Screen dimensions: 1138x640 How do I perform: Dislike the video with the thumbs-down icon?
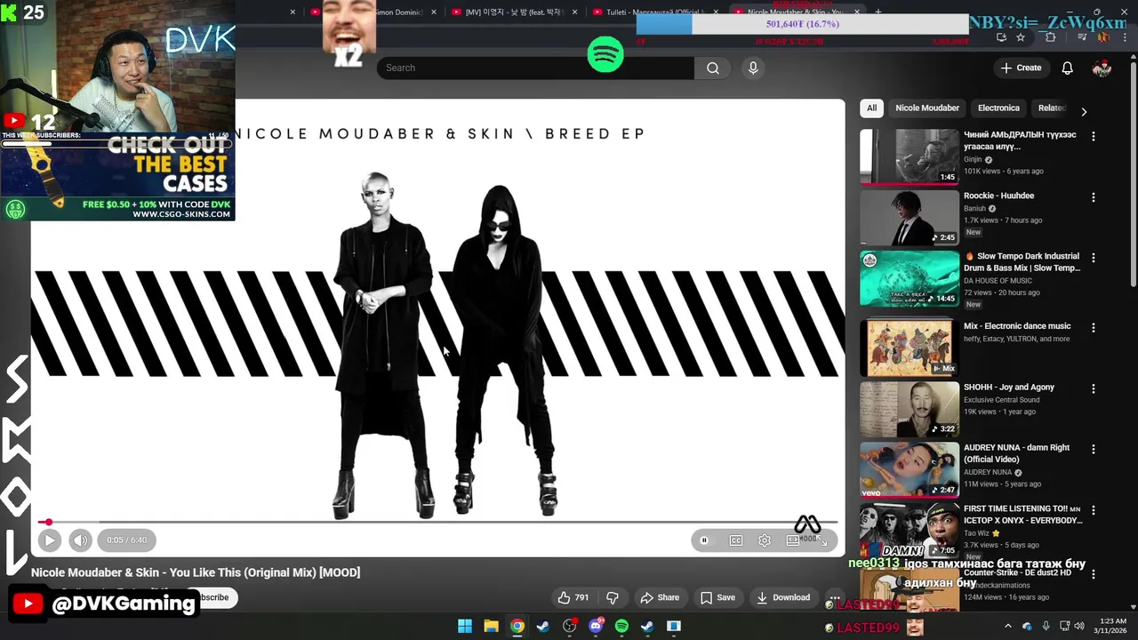613,597
